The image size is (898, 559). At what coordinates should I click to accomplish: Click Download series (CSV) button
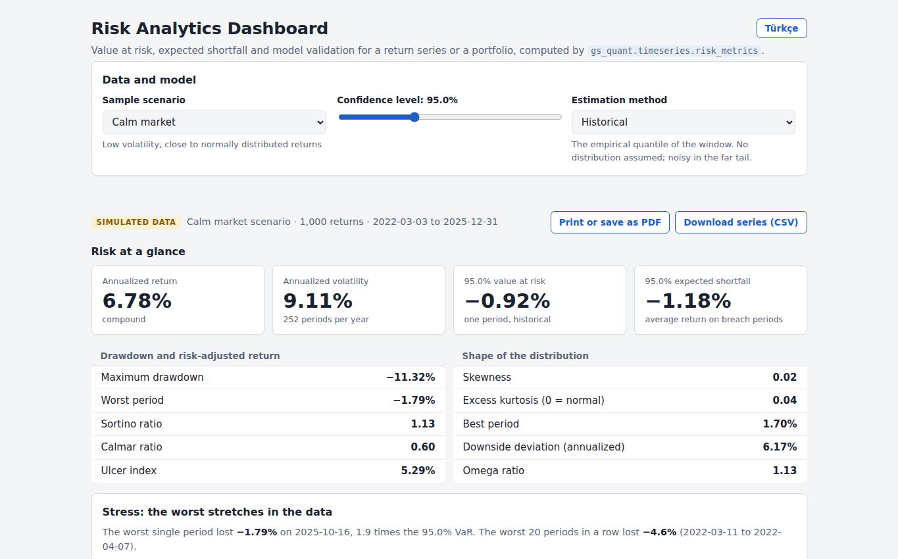pos(741,222)
